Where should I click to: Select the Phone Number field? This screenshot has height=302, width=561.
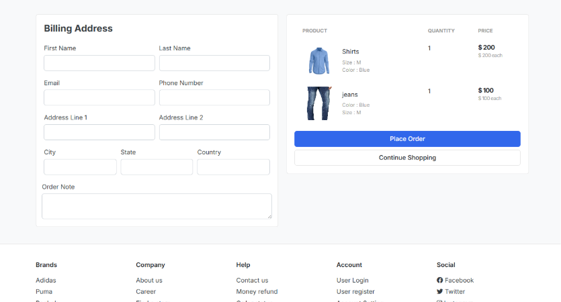[214, 97]
